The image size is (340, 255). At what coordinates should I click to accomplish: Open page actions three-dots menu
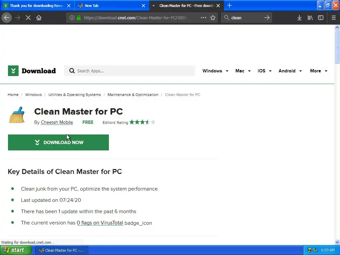point(204,18)
